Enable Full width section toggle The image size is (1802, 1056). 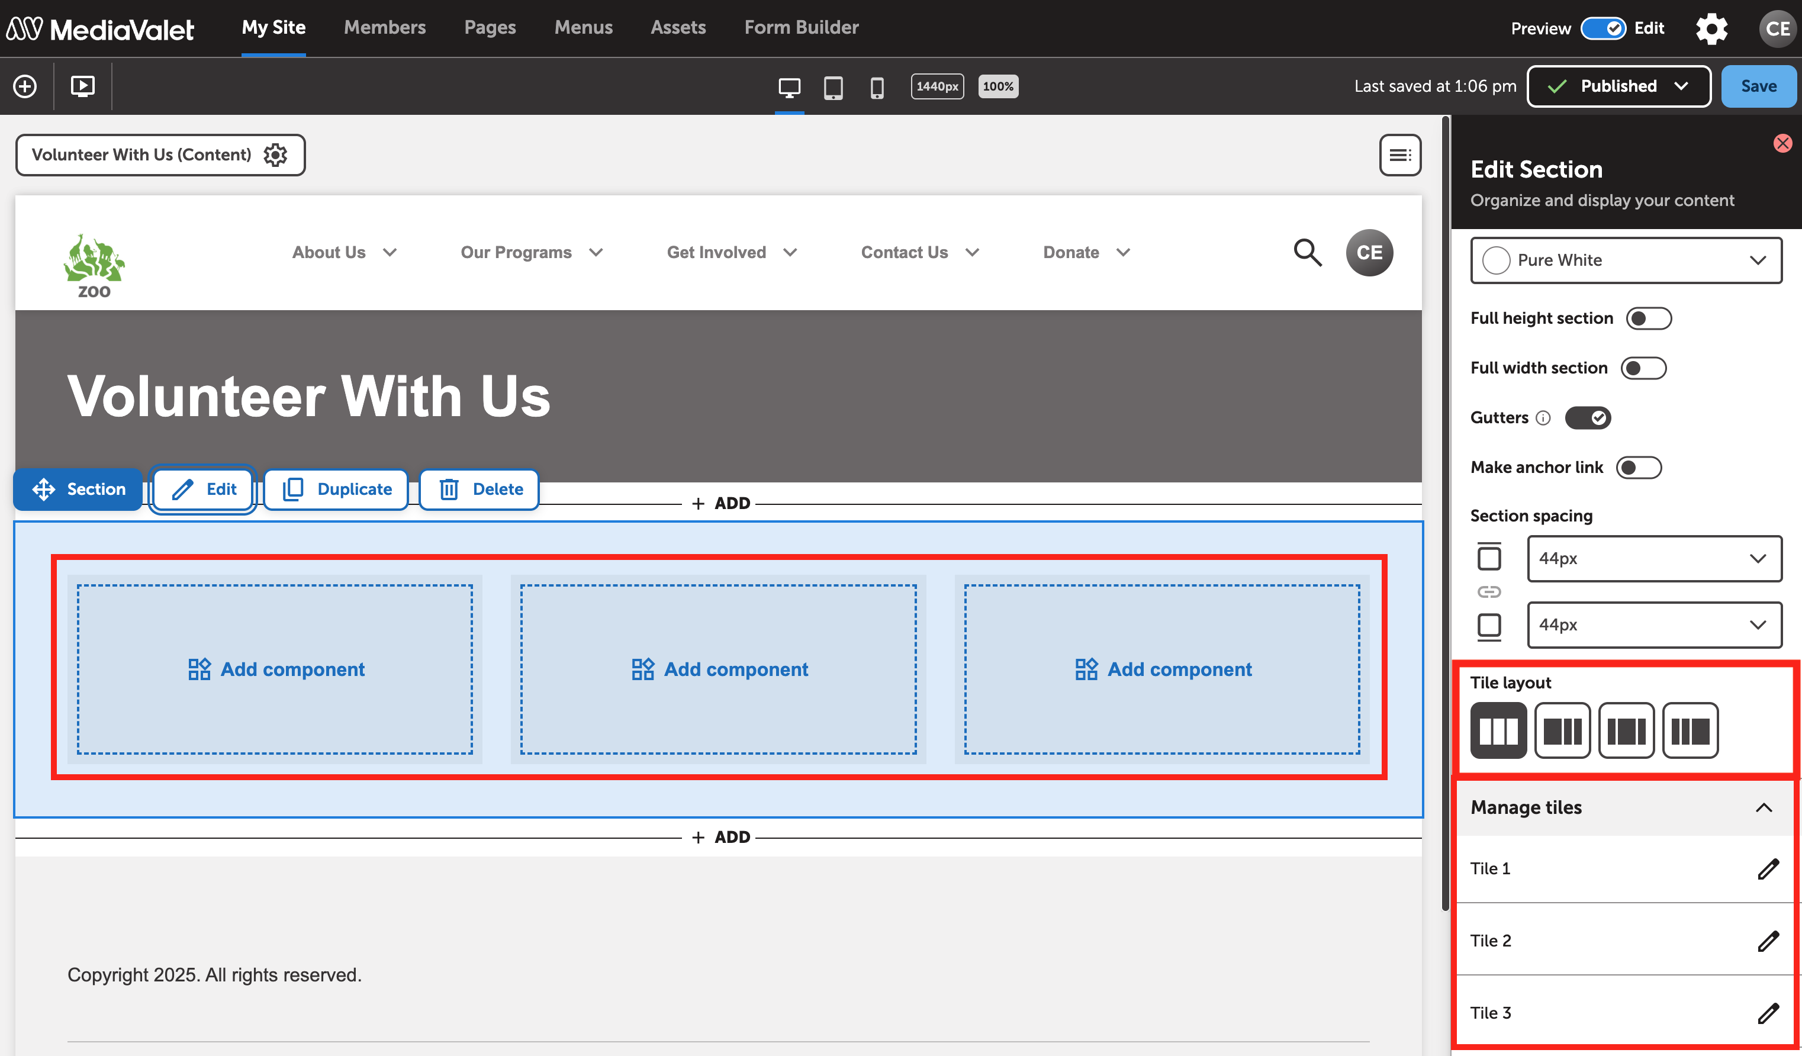1643,368
